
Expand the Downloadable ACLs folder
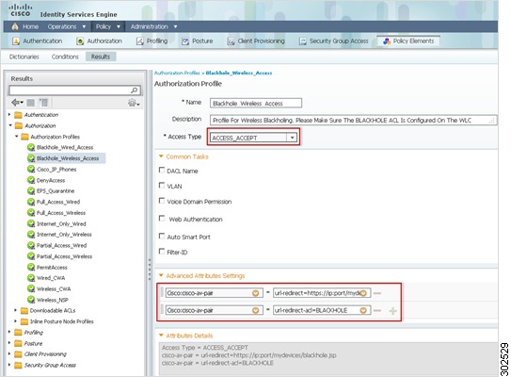point(15,310)
